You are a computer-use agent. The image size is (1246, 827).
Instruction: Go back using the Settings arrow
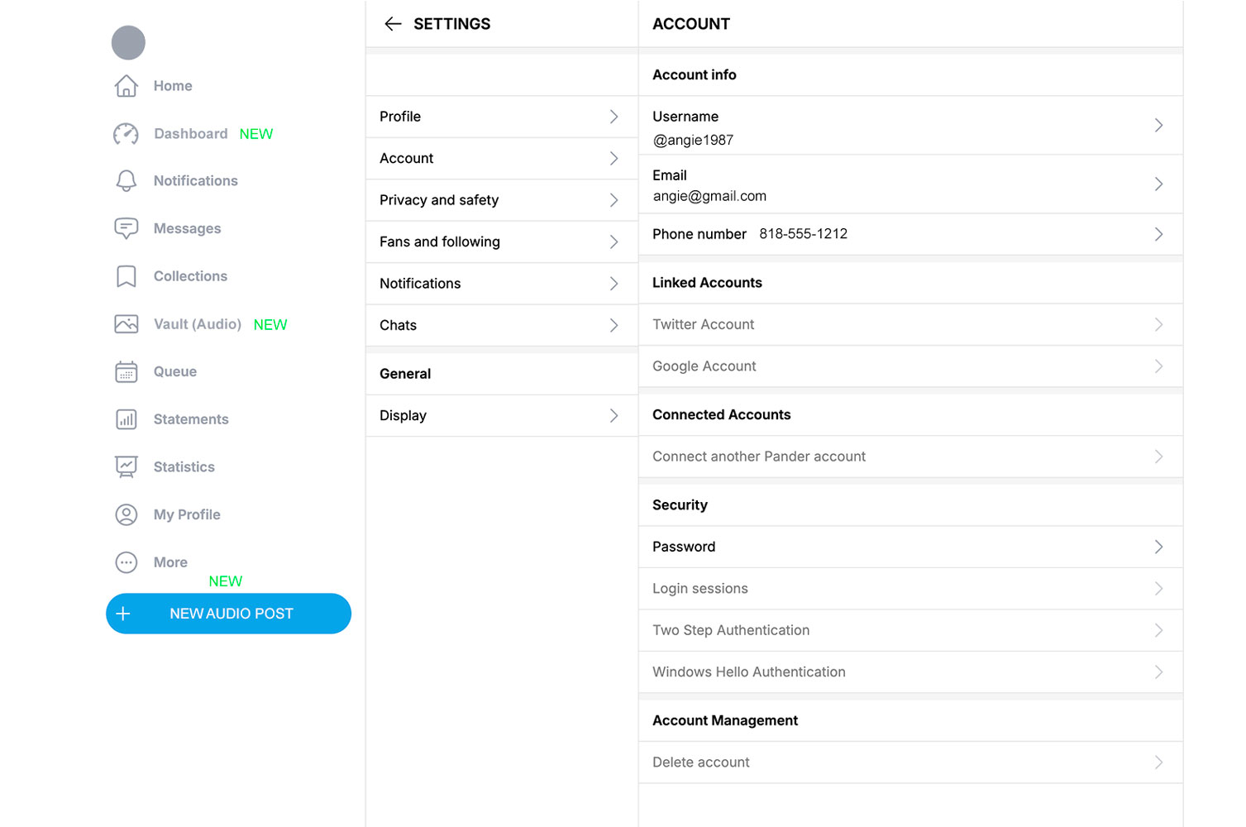(x=393, y=24)
